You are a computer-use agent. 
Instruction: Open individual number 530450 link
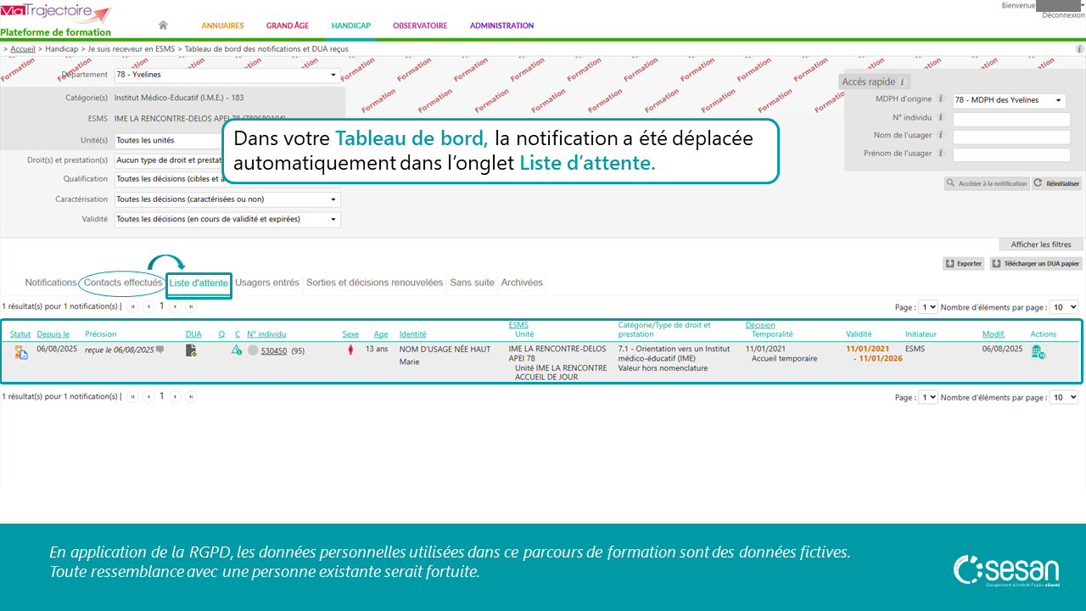point(273,350)
